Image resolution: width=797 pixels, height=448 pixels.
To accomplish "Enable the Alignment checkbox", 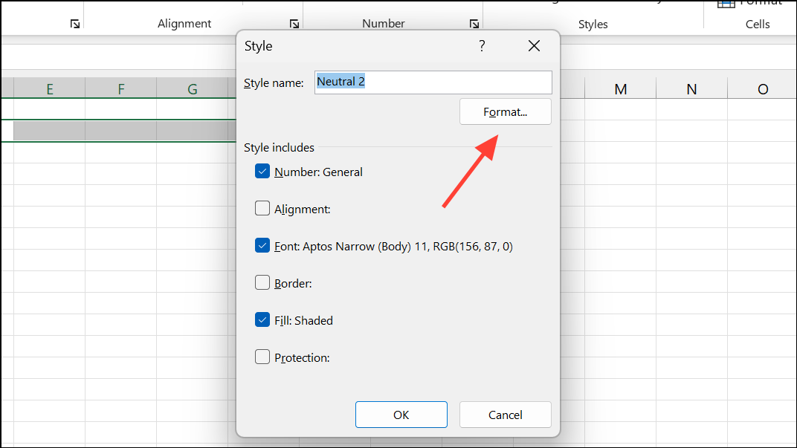I will [262, 208].
